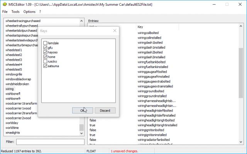The image size is (247, 154).
Task: Select the wiring entry in the list
Action: tap(10, 89)
